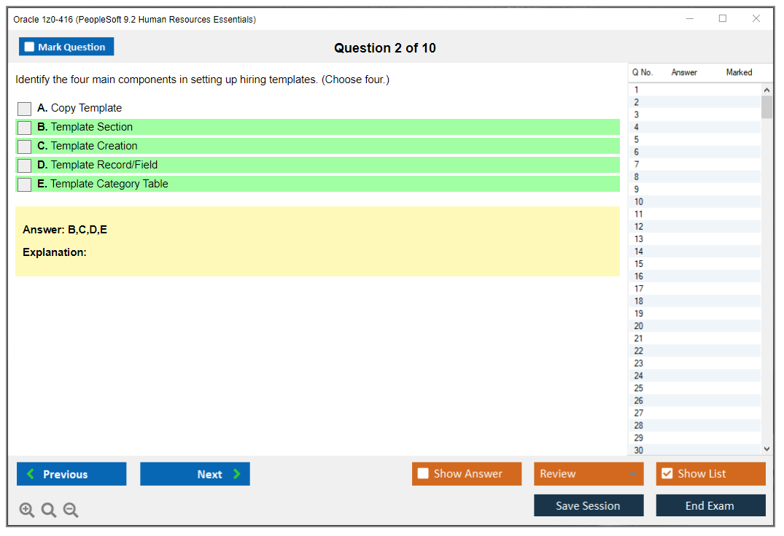This screenshot has width=784, height=536.
Task: Click the Next button to advance
Action: pyautogui.click(x=195, y=474)
